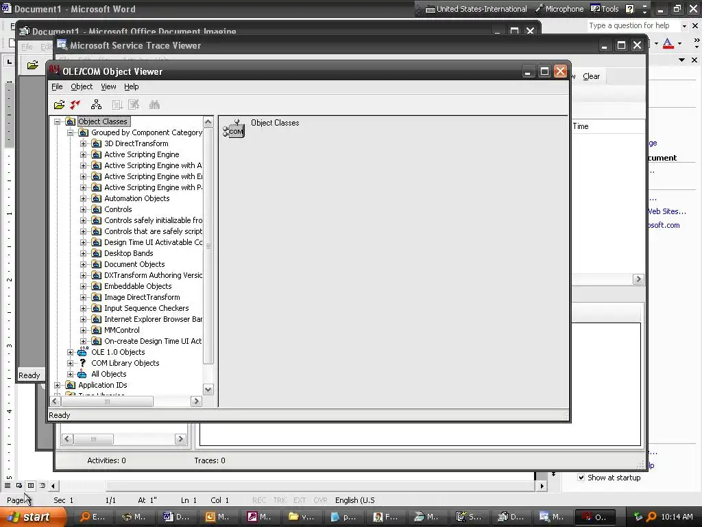
Task: Click the red connect icon in OLE/COM Object Viewer toolbar
Action: coord(75,105)
